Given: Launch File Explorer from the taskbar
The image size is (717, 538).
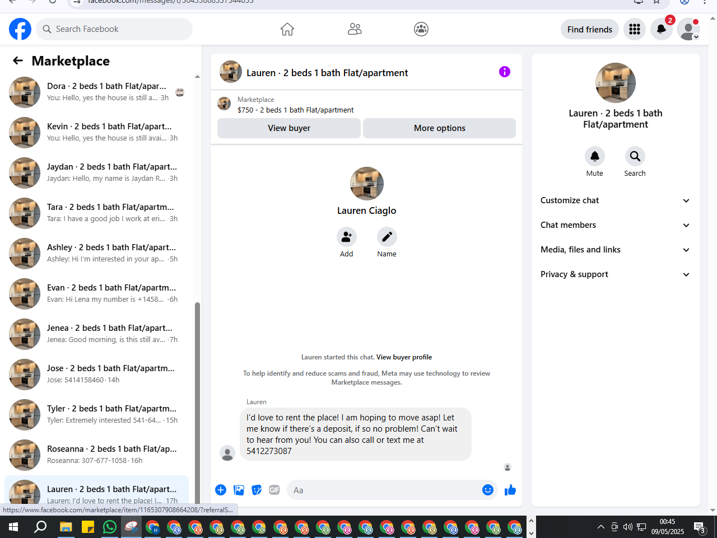Looking at the screenshot, I should (x=66, y=527).
